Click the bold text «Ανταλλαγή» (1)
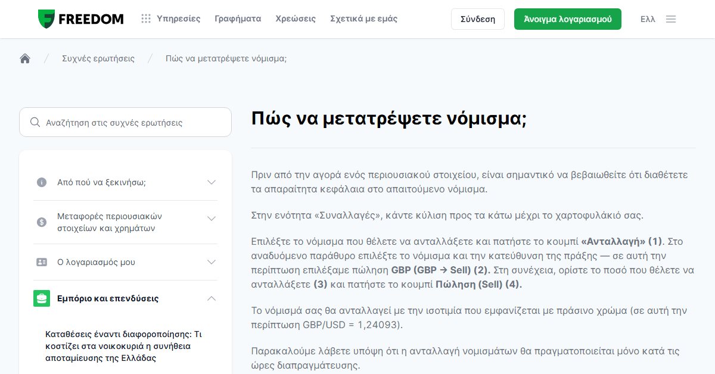This screenshot has height=374, width=715. click(621, 242)
